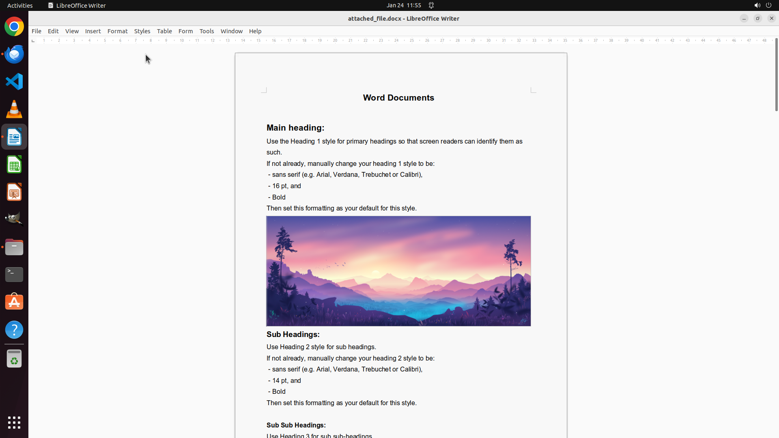
Task: Open the Trash from the dock
Action: click(x=14, y=359)
